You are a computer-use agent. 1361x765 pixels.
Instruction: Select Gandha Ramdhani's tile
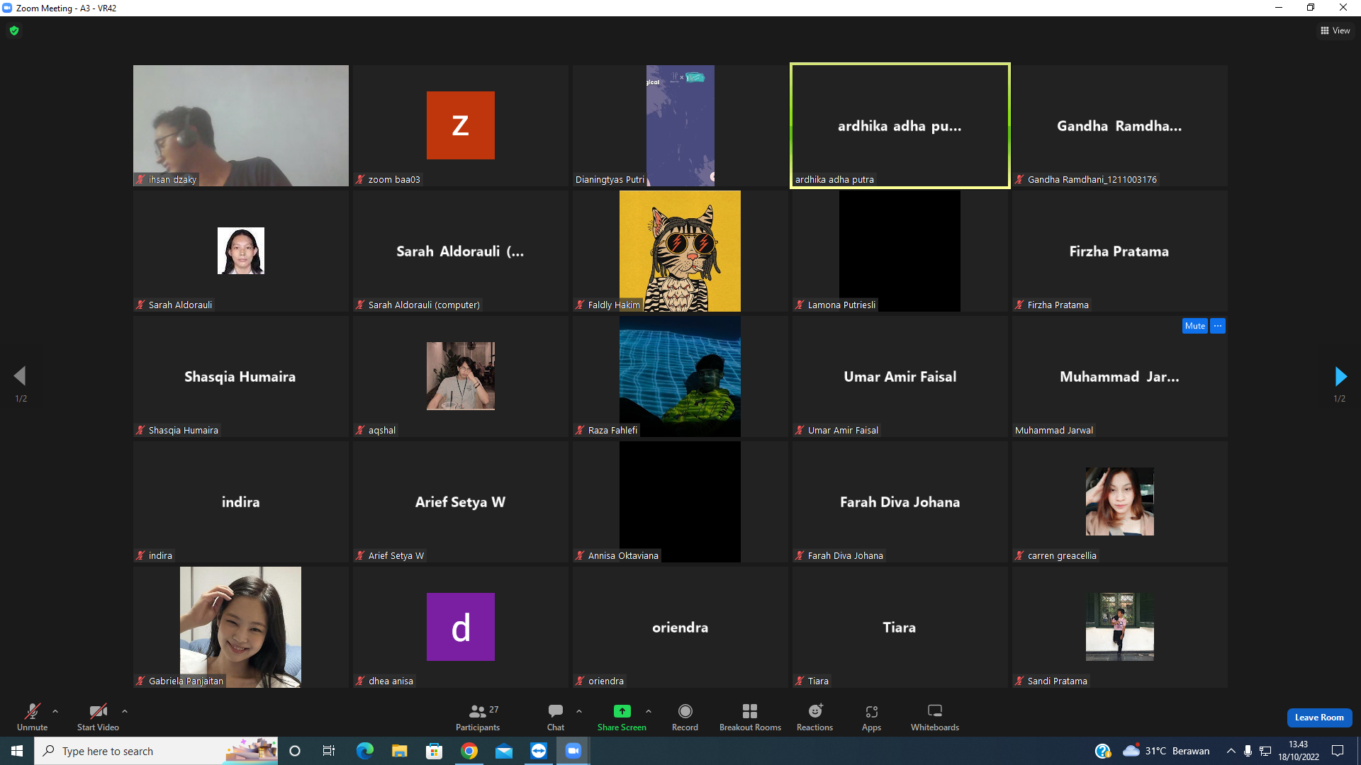point(1120,125)
